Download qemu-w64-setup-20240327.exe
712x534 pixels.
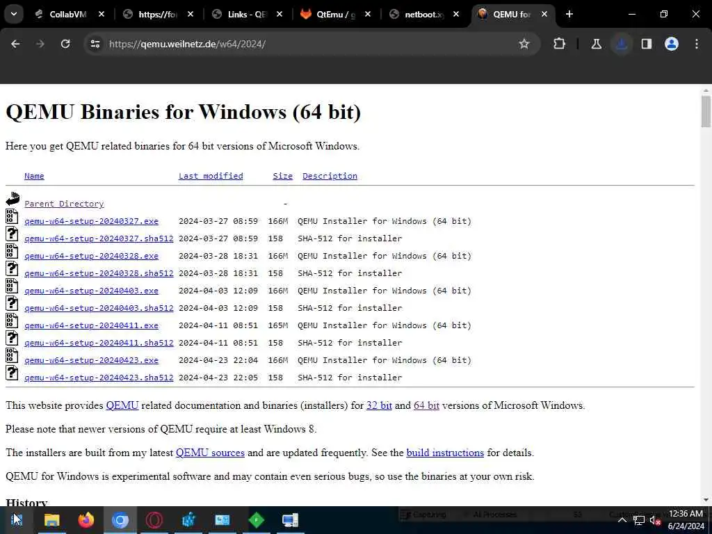tap(91, 221)
